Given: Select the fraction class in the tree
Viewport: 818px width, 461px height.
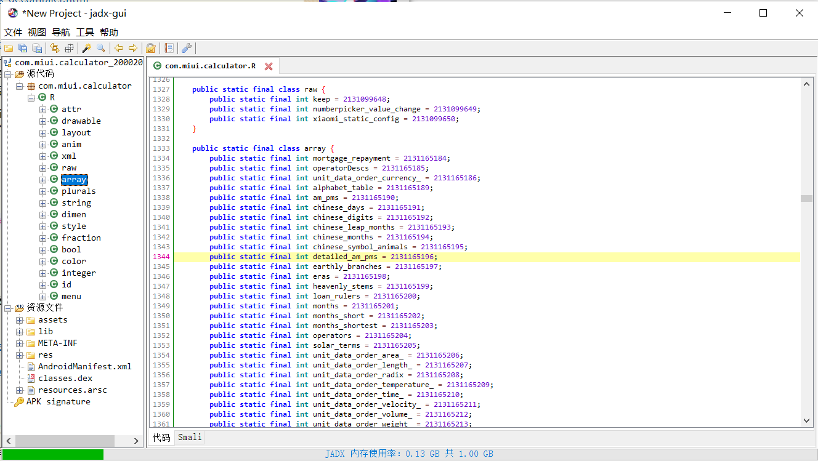Looking at the screenshot, I should 81,238.
